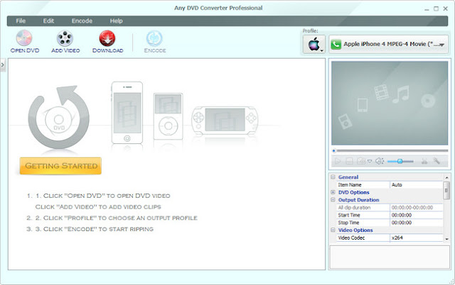Click the Getting Started button
Viewport: 455px width, 285px height.
[x=60, y=166]
